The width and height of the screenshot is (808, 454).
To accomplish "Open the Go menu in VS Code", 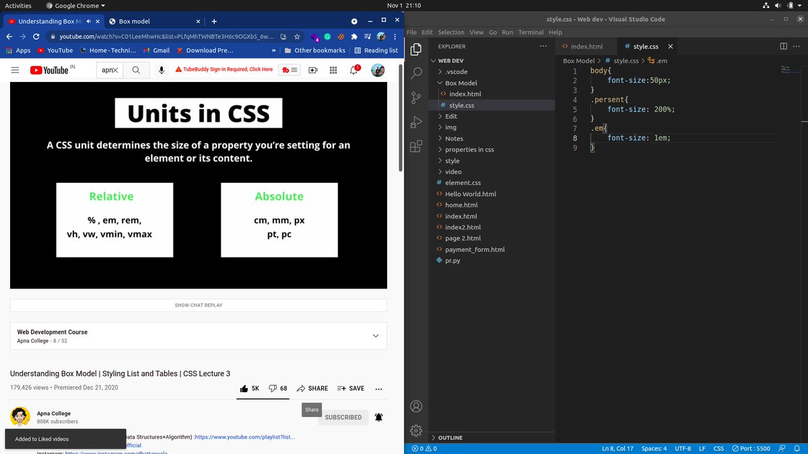I will click(x=493, y=32).
